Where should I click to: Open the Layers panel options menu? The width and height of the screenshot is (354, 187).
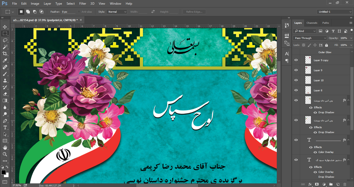tap(351, 23)
